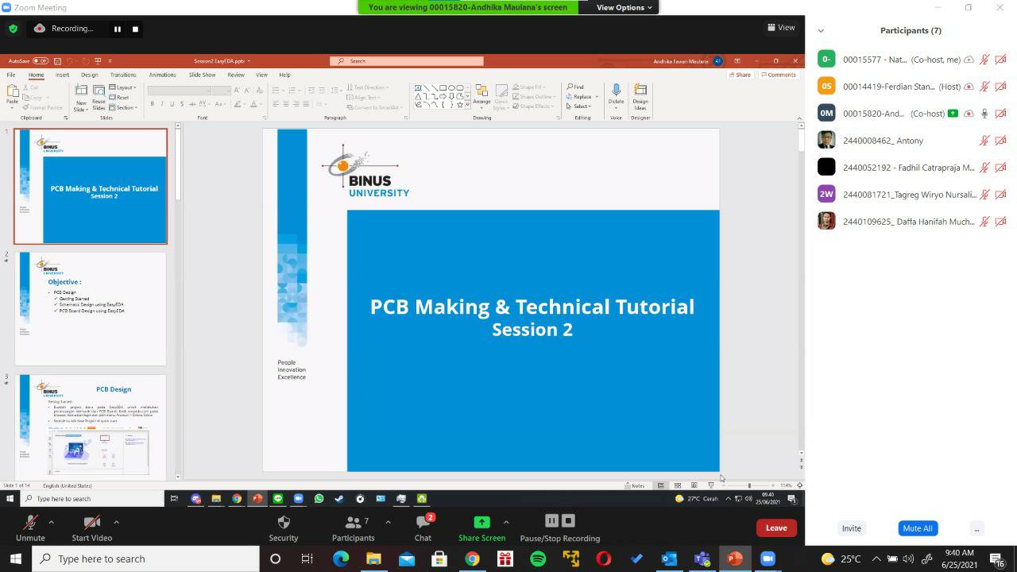Toggle bold text formatting
This screenshot has height=572, width=1017.
pos(152,104)
